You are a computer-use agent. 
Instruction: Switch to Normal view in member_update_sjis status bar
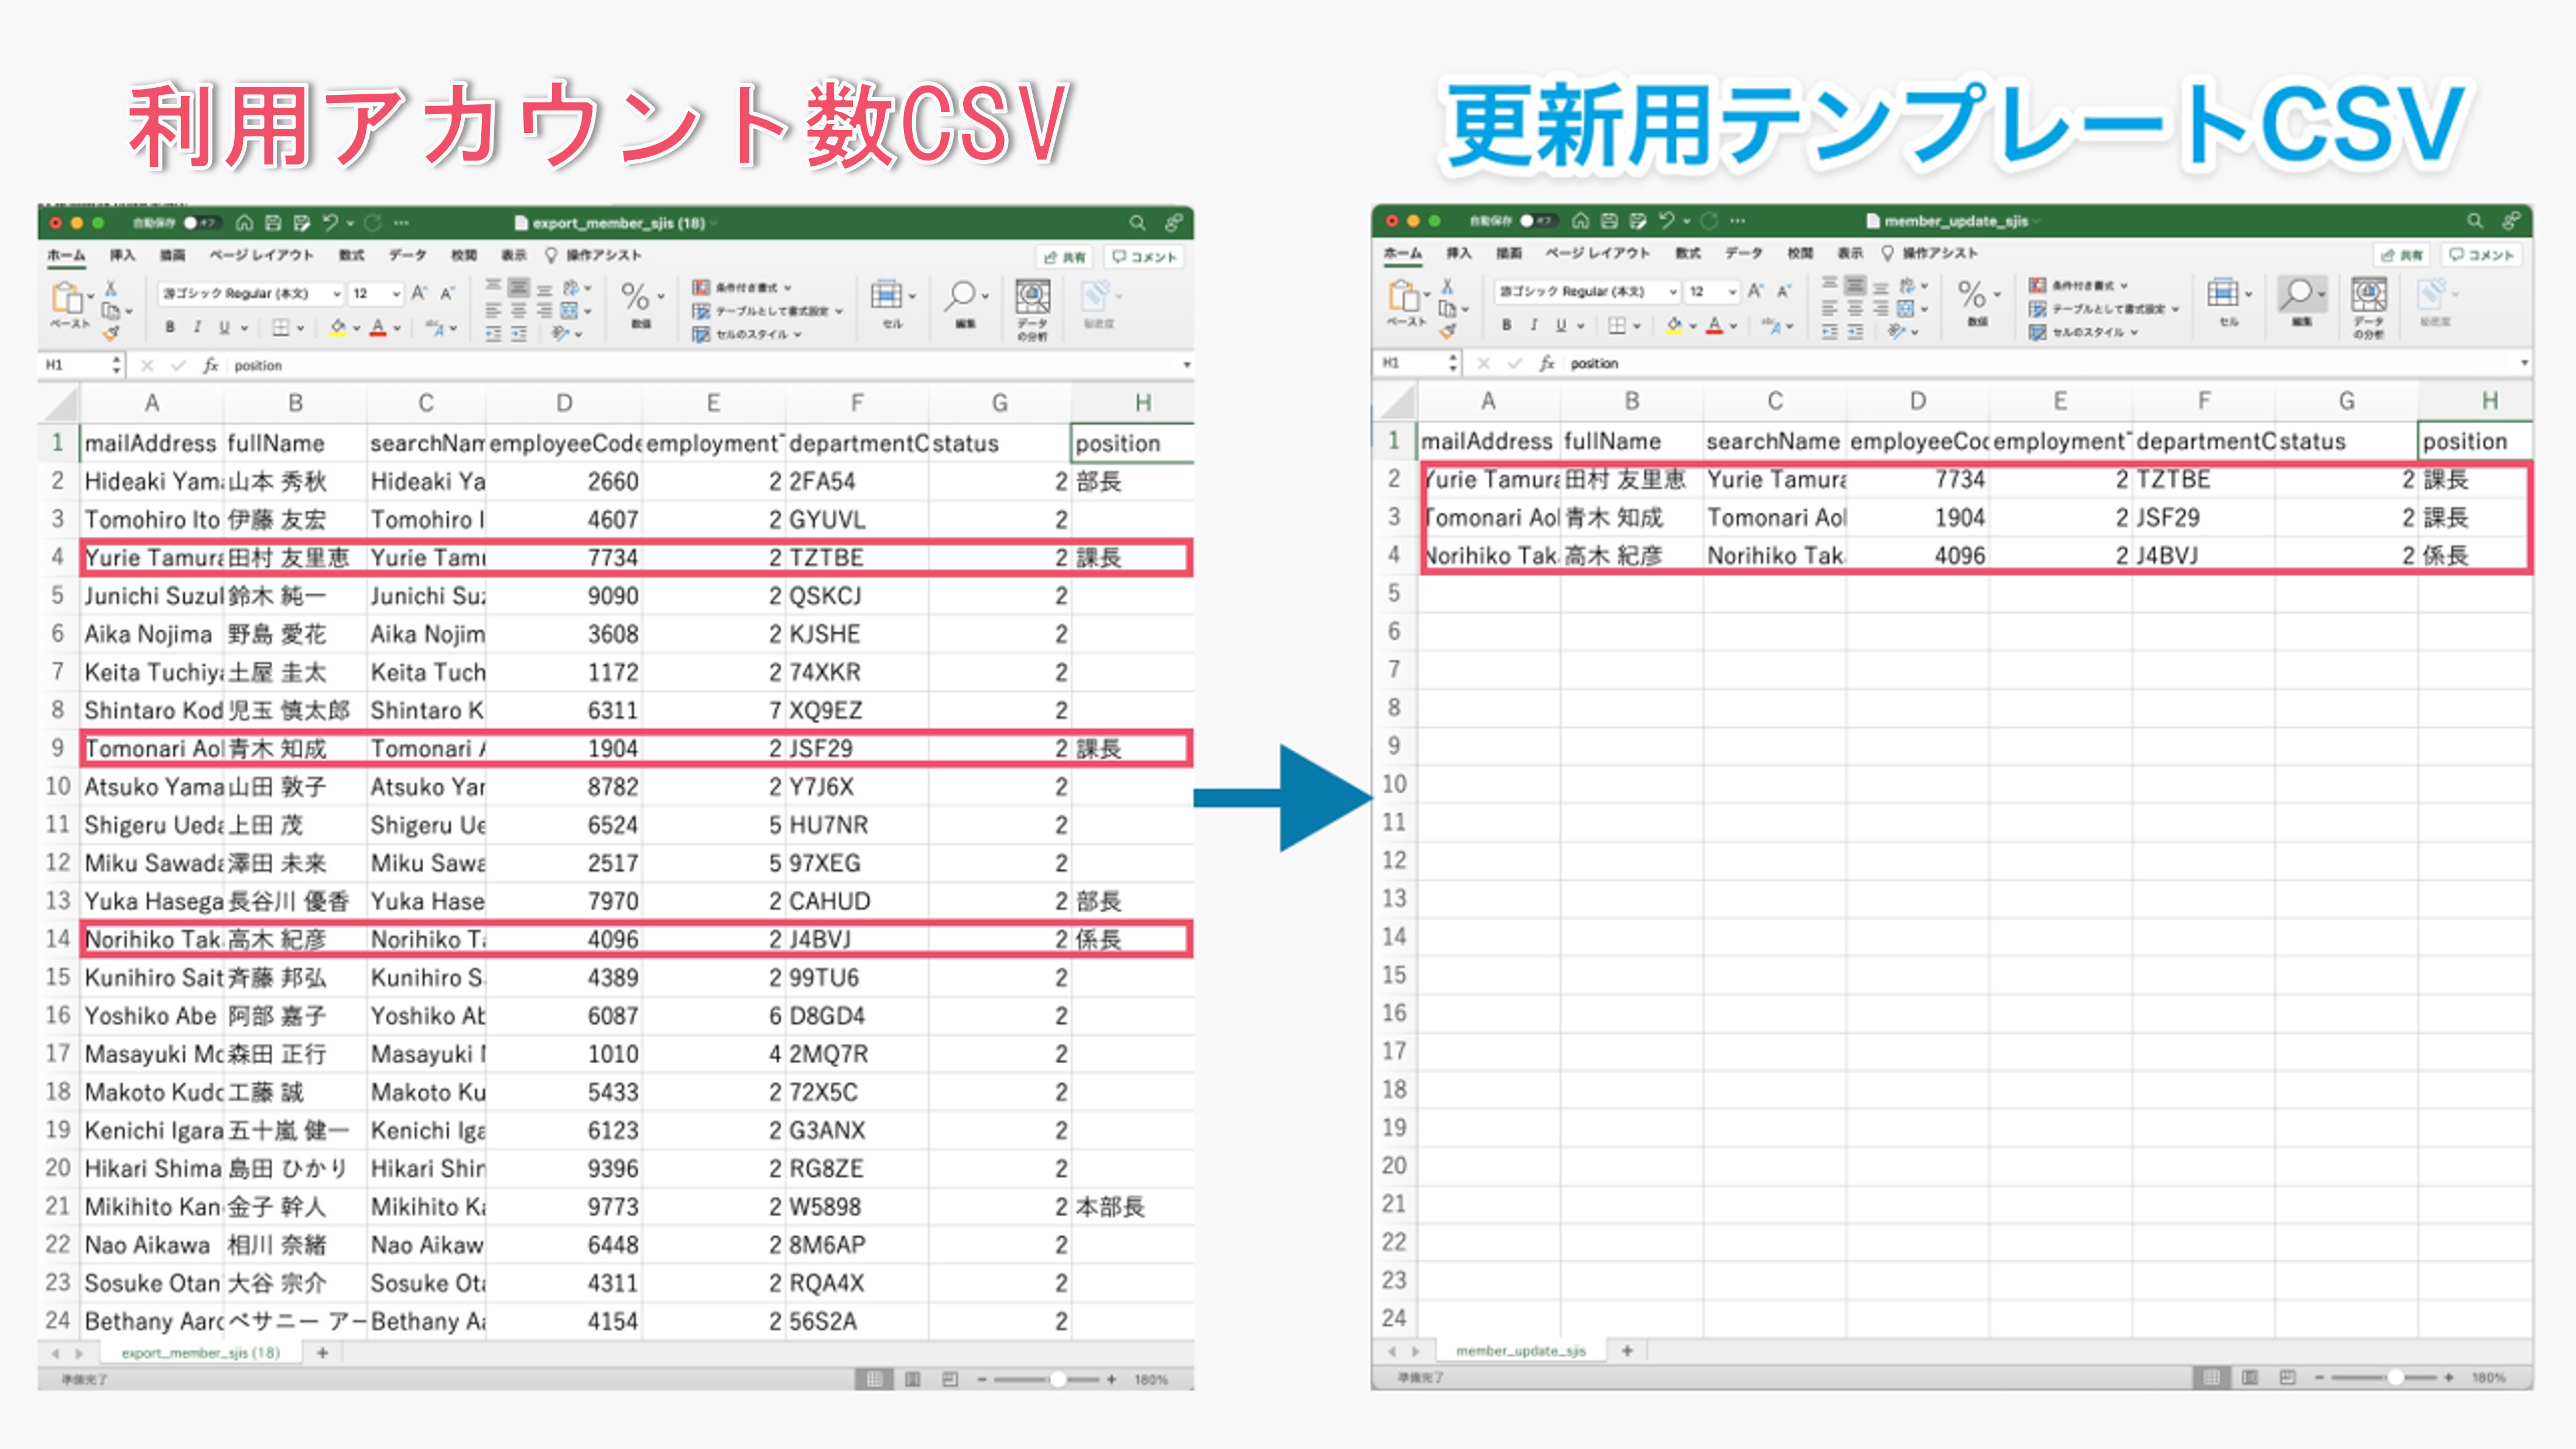(2211, 1378)
